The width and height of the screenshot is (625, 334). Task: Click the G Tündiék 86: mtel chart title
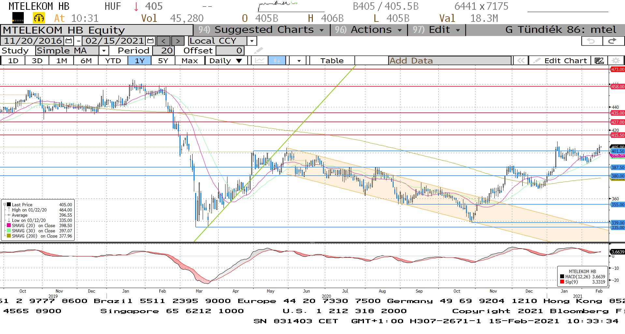[560, 30]
